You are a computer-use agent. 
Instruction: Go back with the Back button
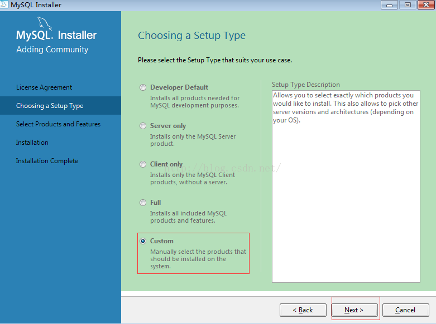coord(303,310)
